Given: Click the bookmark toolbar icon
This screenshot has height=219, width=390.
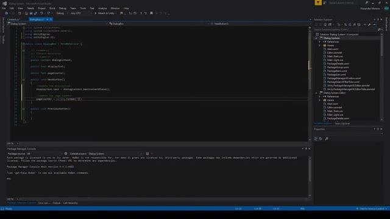Looking at the screenshot, I should [x=151, y=13].
